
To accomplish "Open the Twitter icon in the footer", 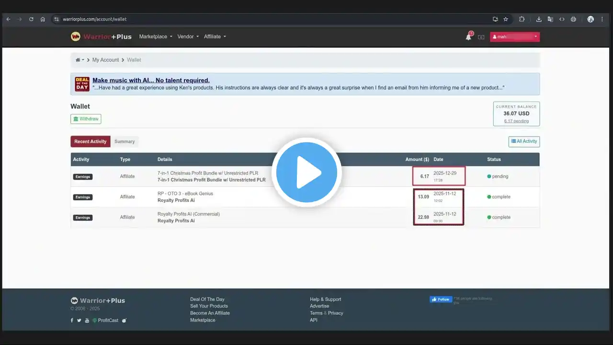I will pos(79,321).
